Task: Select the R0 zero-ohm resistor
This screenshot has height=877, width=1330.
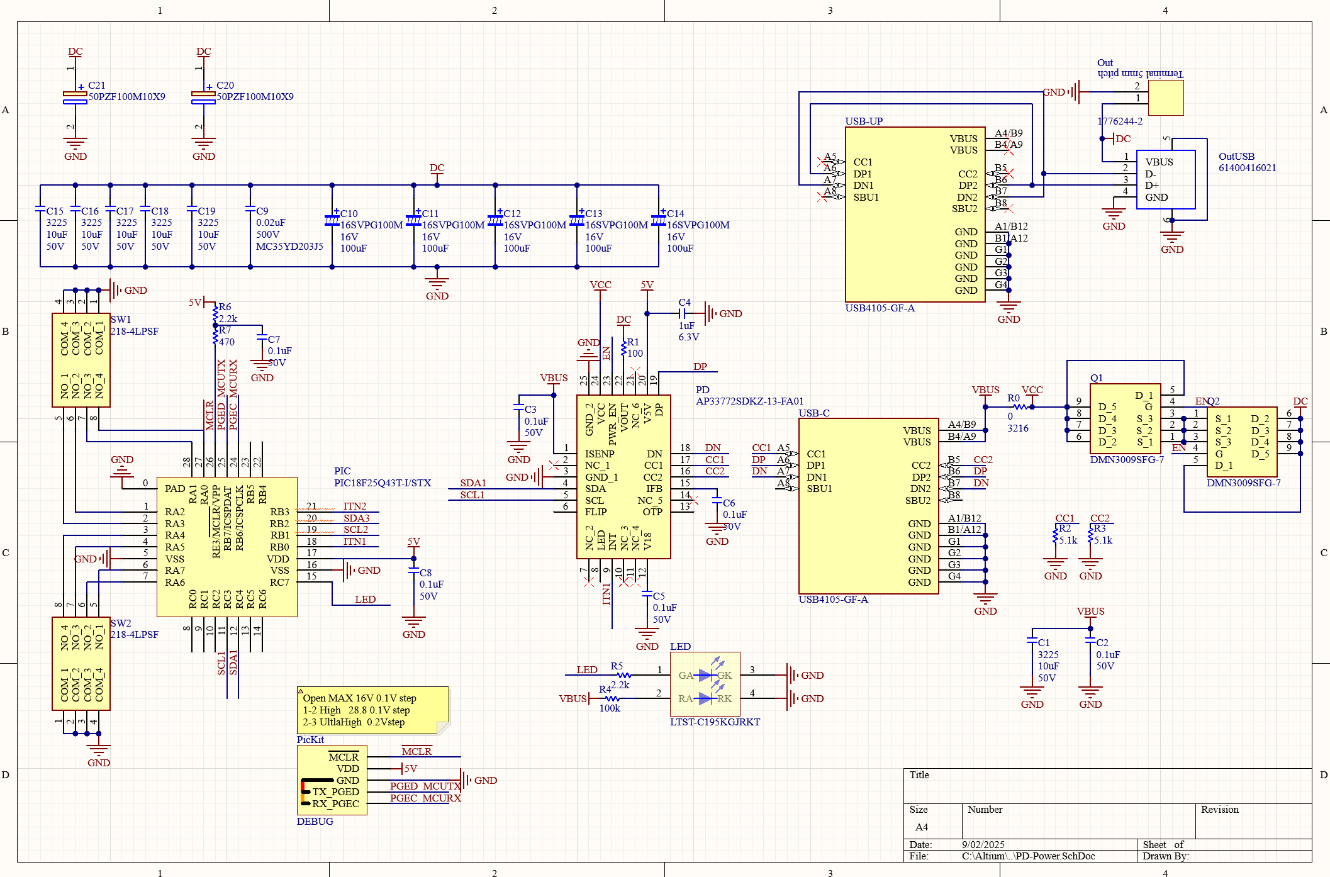Action: tap(1020, 407)
